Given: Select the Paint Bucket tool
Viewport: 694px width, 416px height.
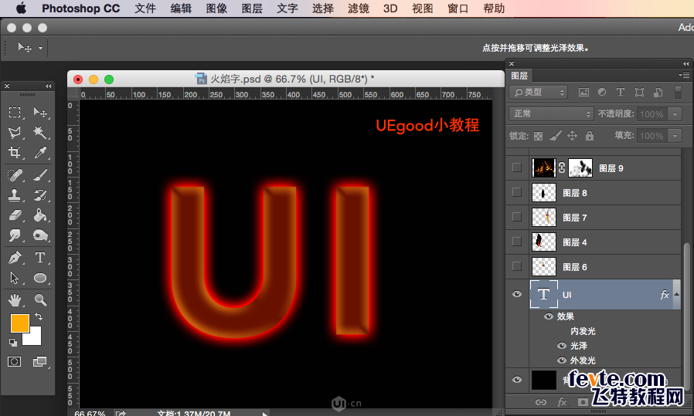Looking at the screenshot, I should [x=40, y=215].
